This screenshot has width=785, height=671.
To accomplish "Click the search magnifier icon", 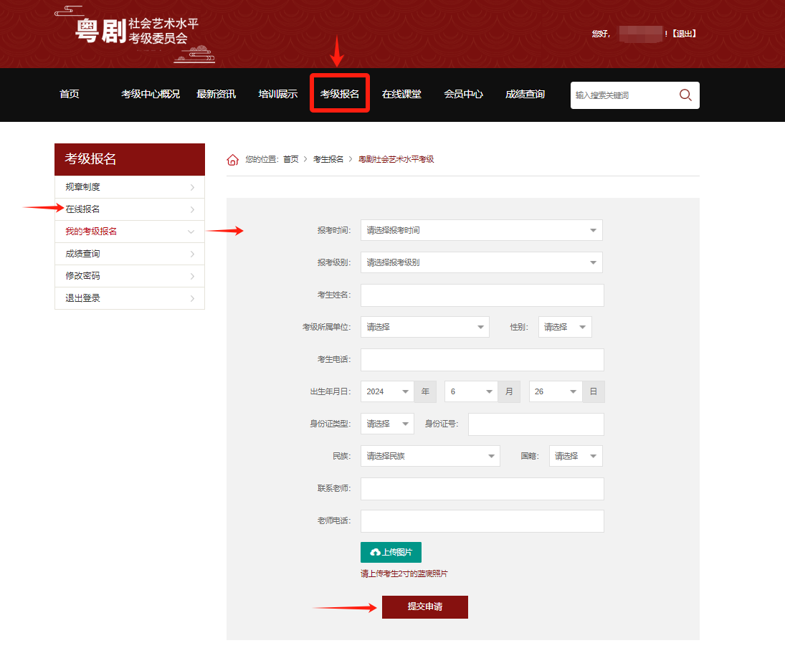I will [685, 95].
